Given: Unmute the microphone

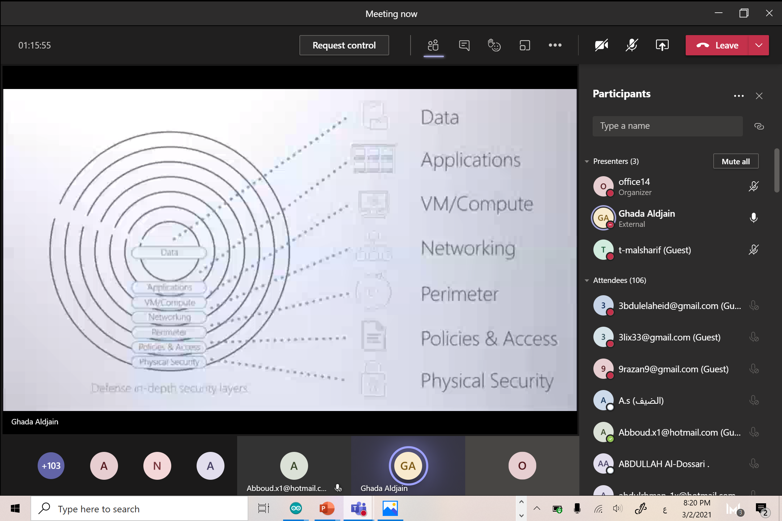Looking at the screenshot, I should coord(631,45).
